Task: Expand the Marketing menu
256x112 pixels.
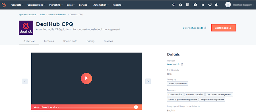Action: coord(56,5)
